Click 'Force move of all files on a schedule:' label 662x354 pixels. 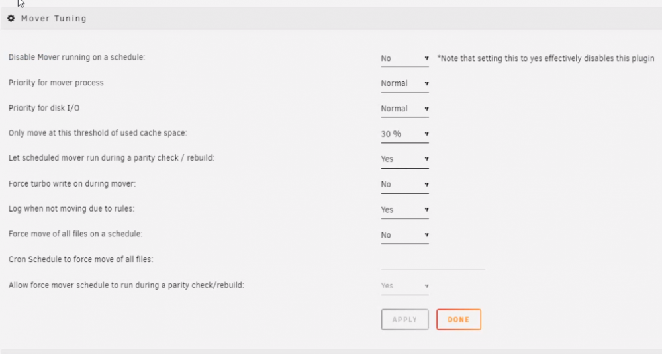75,234
